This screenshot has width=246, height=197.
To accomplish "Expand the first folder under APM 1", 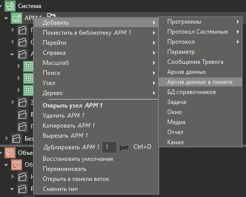I will coord(13,30).
